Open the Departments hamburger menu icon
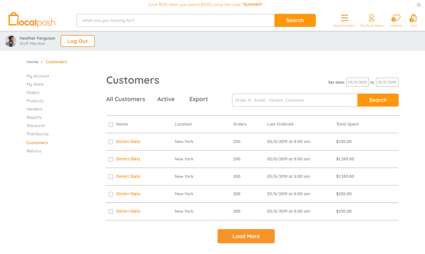 [x=344, y=18]
